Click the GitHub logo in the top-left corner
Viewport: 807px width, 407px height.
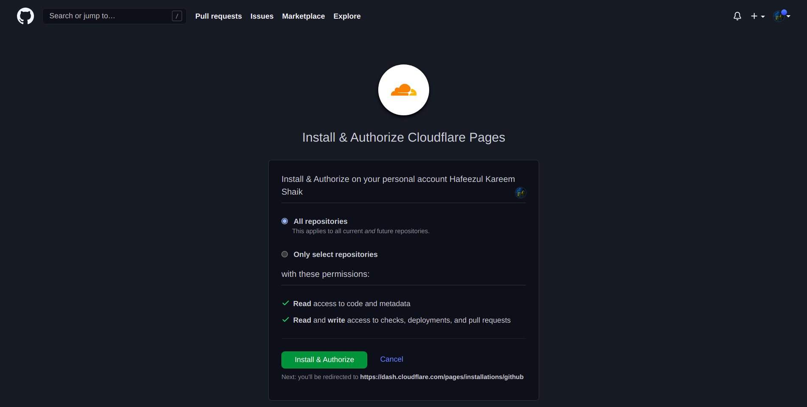25,16
